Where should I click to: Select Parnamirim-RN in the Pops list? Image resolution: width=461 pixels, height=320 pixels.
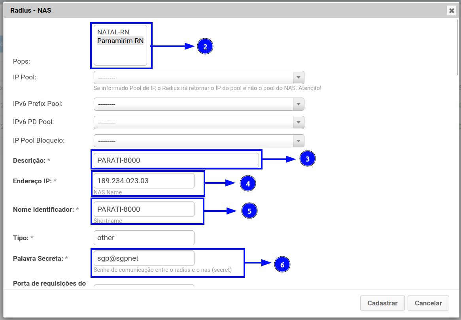point(120,41)
